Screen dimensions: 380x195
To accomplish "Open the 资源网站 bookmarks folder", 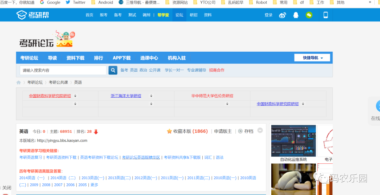I will pos(177,2).
